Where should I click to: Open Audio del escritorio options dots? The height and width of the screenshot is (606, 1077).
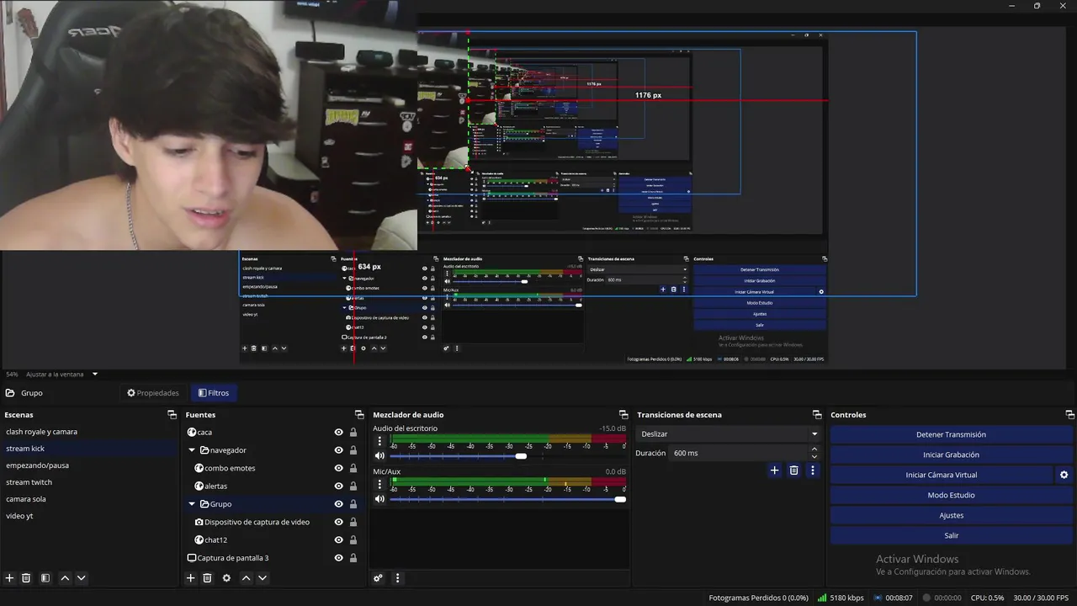click(x=379, y=440)
